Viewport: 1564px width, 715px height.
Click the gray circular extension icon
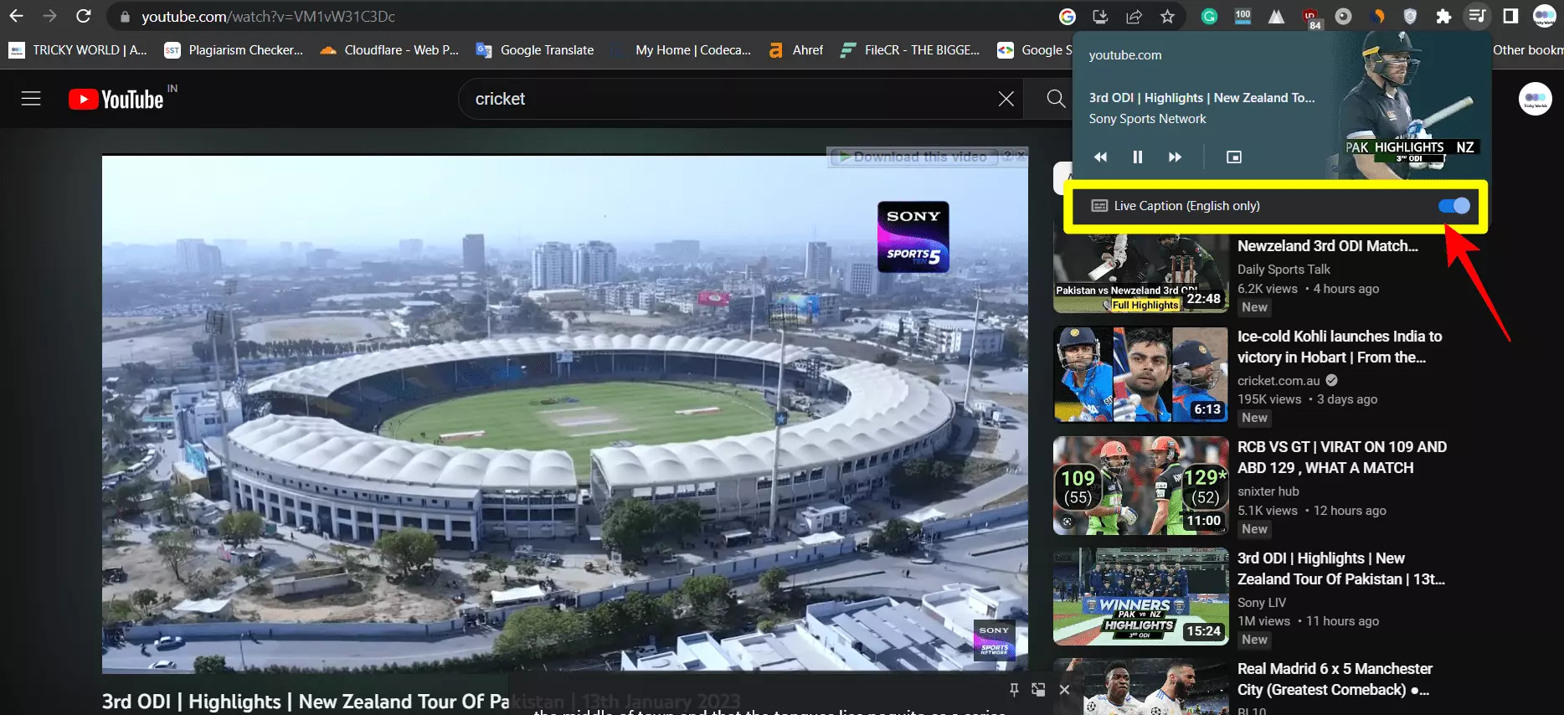point(1343,17)
